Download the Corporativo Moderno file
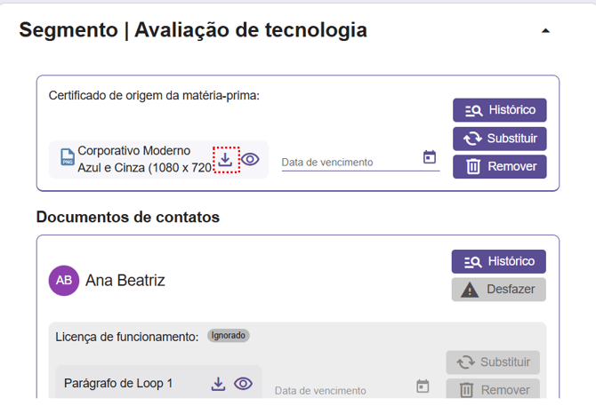 click(226, 160)
